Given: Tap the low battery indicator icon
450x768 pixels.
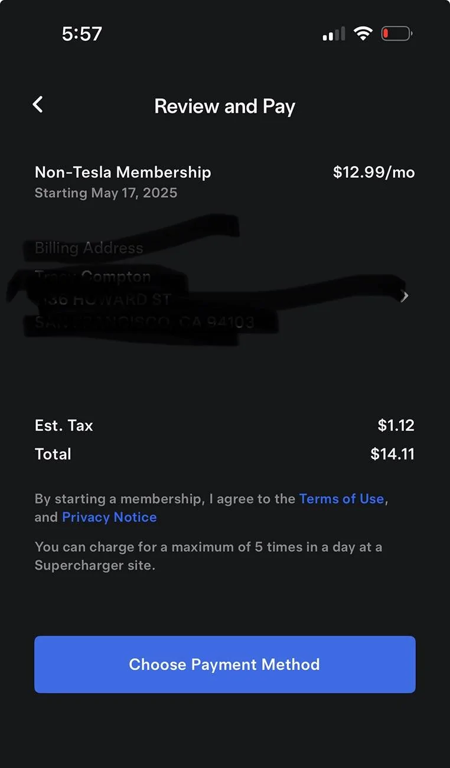Looking at the screenshot, I should coord(396,34).
